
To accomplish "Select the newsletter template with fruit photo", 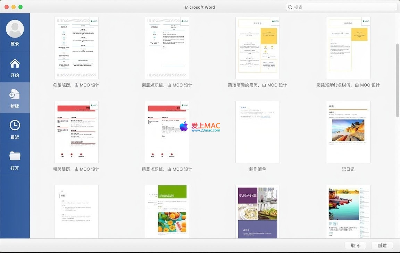I will [167, 212].
